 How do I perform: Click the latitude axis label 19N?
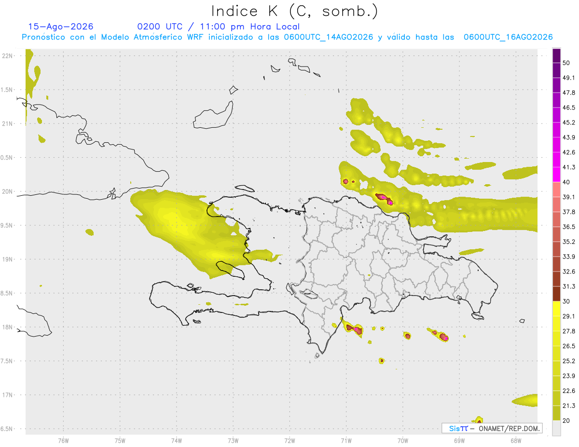(8, 259)
